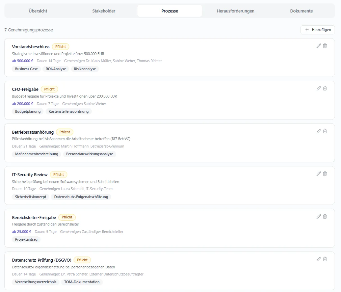
Task: Edit the Datenschutz-Prüfung (DSGVO) process
Action: tap(318, 259)
